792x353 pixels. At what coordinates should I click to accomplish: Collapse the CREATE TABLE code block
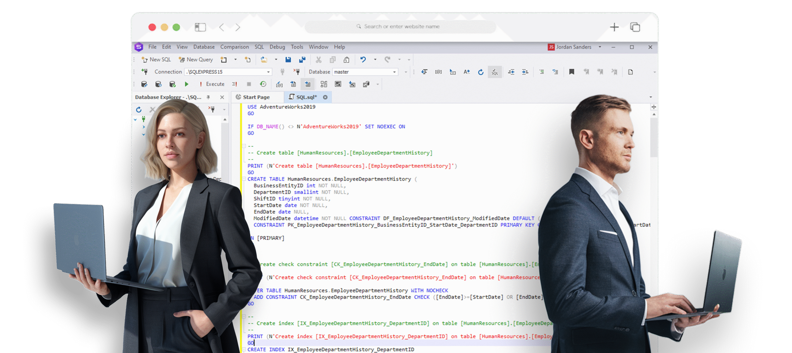point(244,179)
